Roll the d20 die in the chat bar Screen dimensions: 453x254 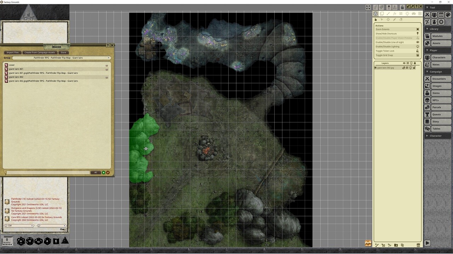pos(21,241)
